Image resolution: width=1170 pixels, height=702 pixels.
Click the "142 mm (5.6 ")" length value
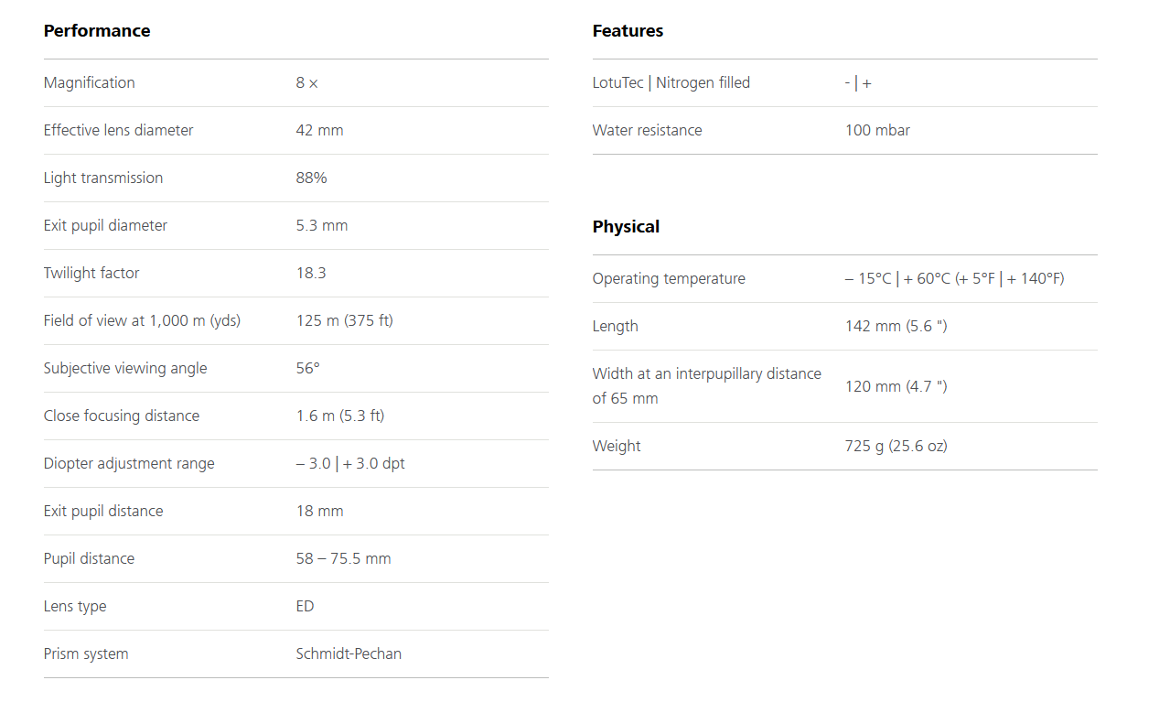point(896,327)
